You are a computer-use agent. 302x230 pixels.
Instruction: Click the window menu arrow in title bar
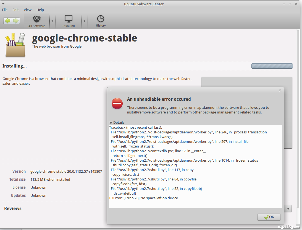point(3,4)
